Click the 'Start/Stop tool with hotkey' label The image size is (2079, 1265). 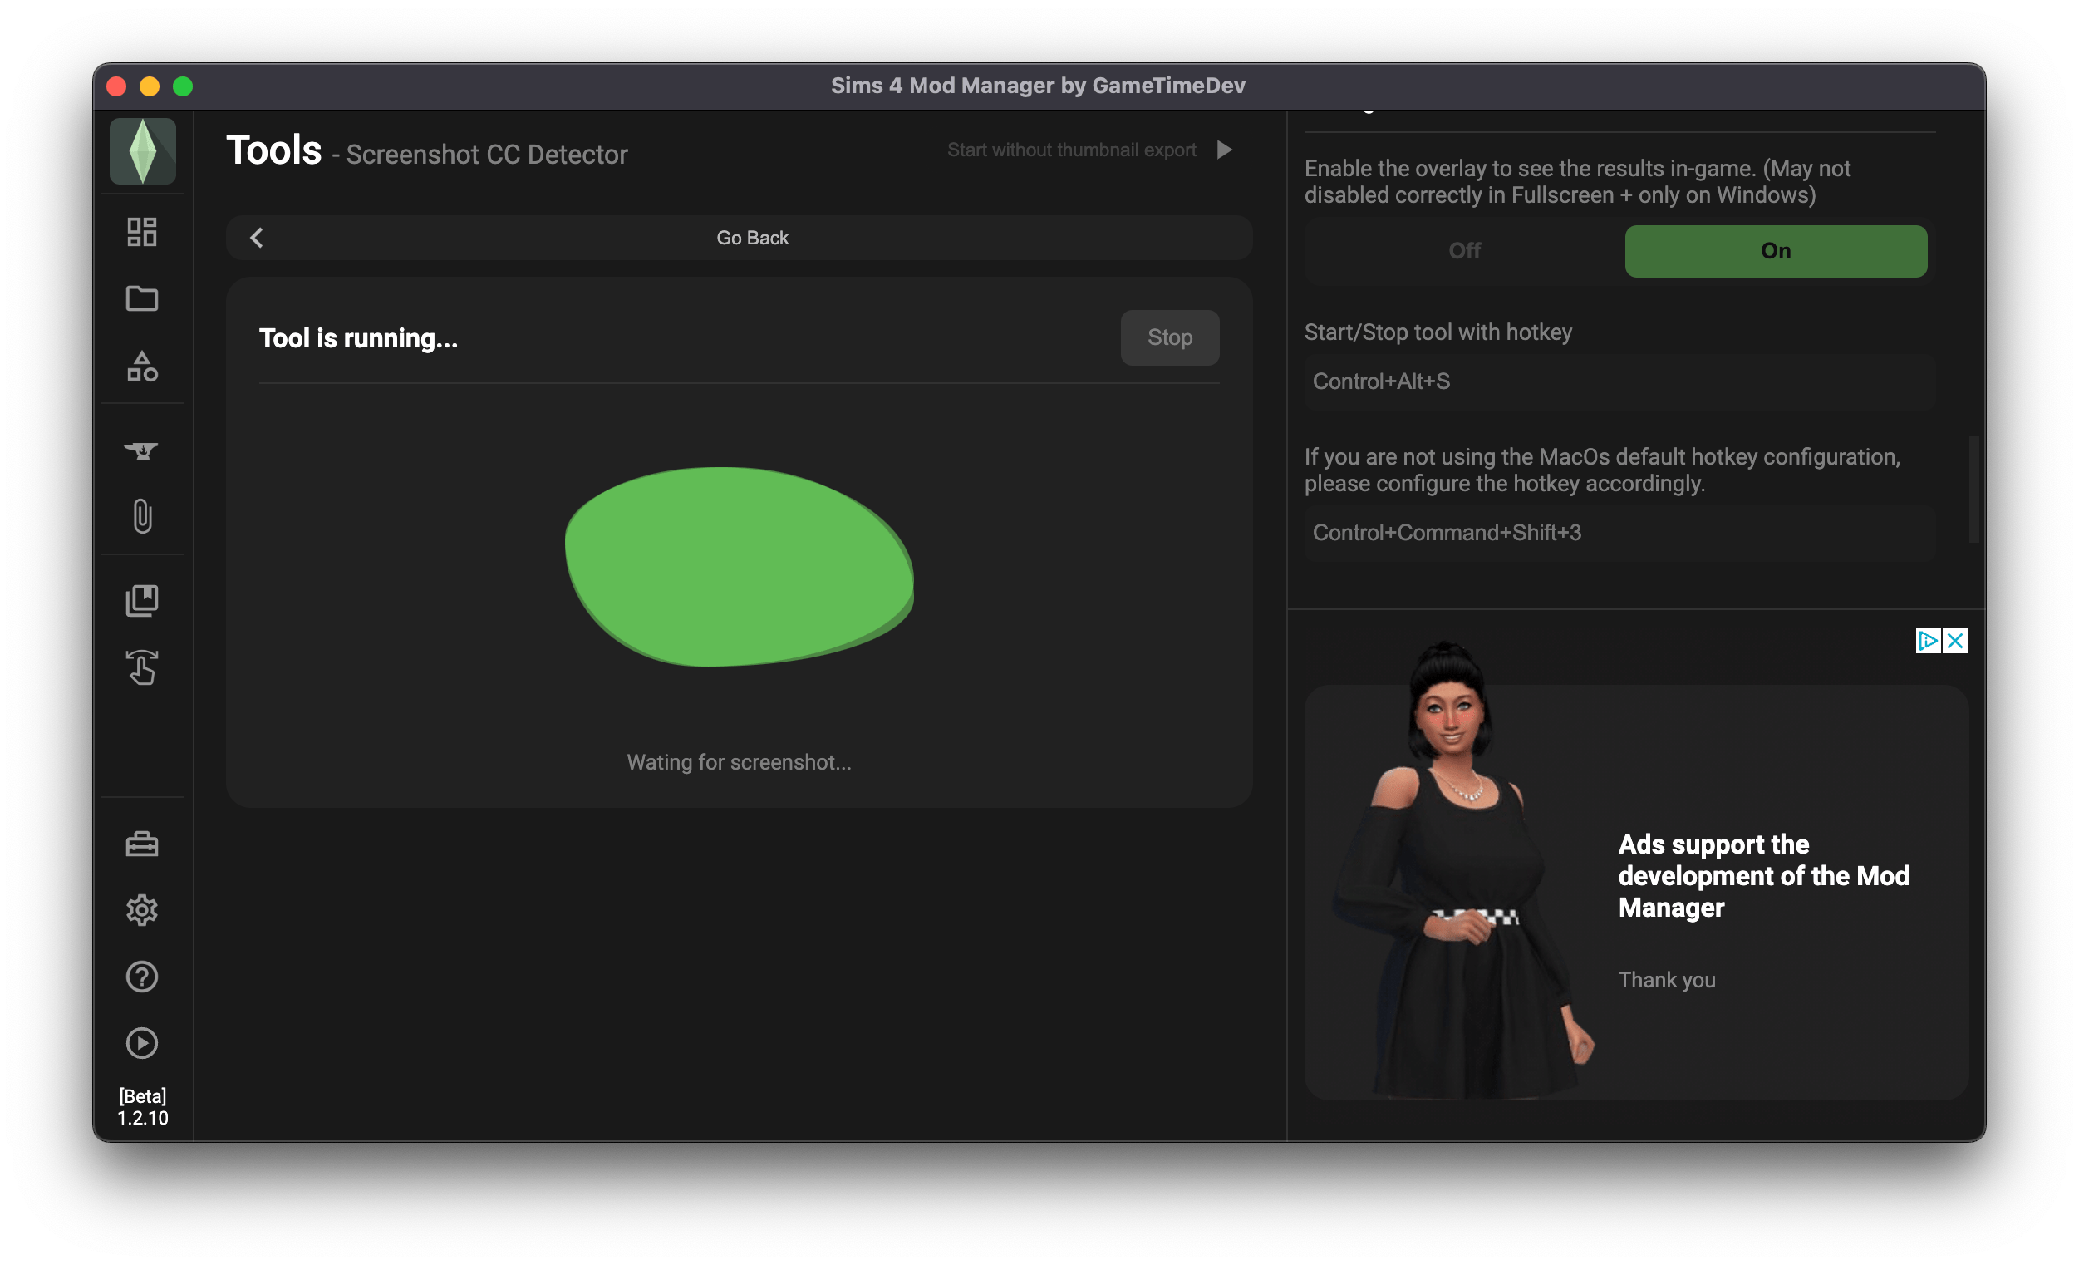click(1438, 332)
